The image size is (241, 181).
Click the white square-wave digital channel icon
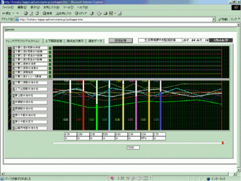pyautogui.click(x=10, y=48)
